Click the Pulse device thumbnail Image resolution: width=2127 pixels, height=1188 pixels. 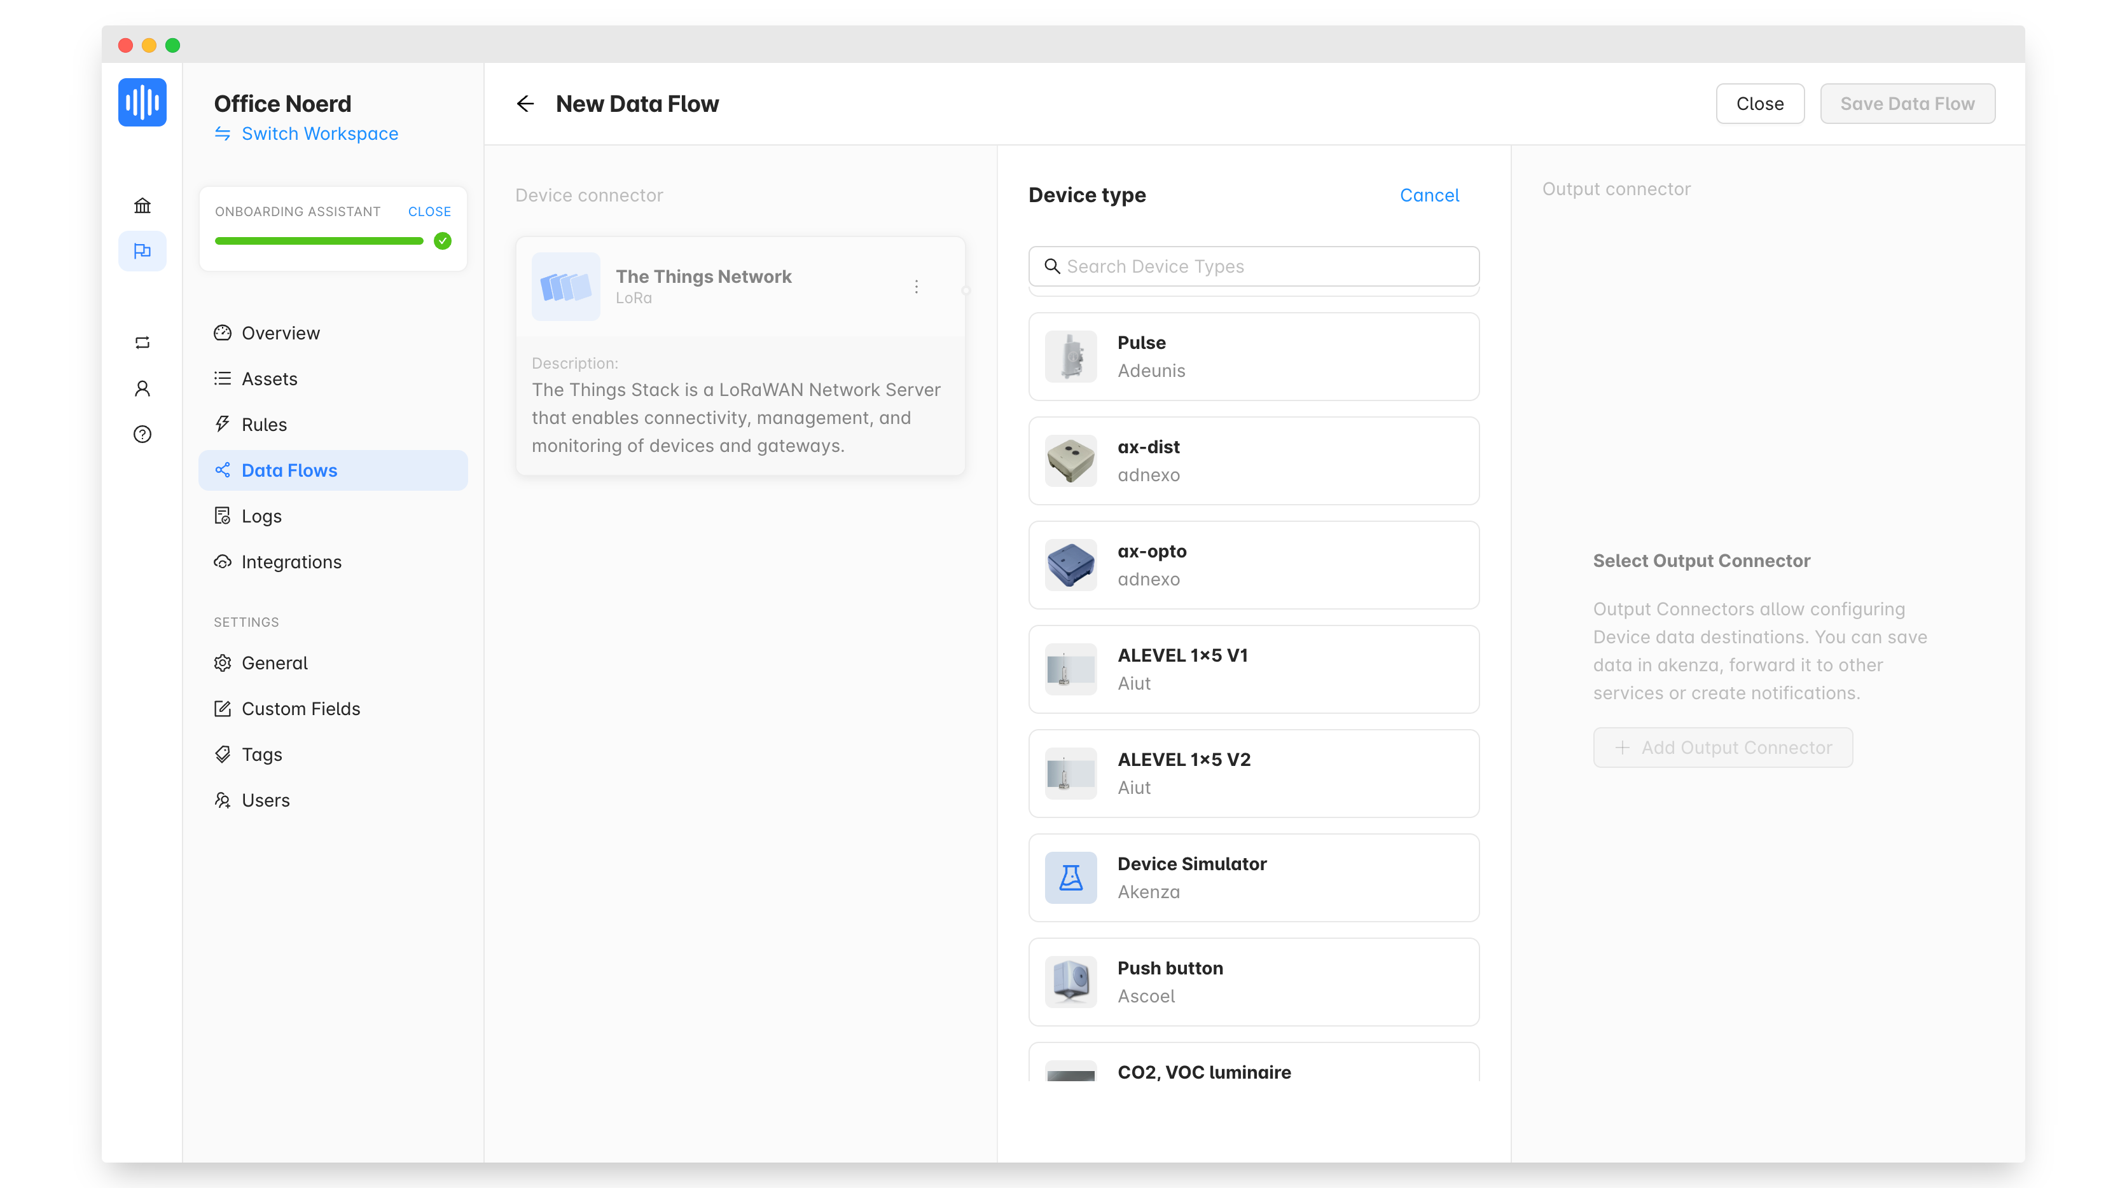pos(1071,357)
